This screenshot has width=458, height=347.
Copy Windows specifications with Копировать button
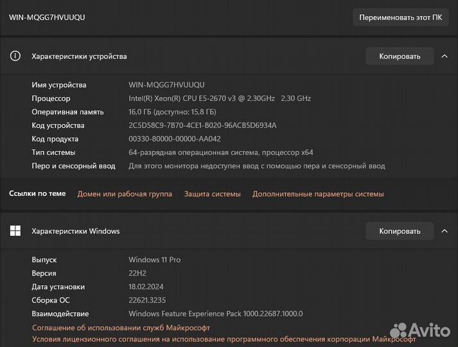(x=400, y=231)
